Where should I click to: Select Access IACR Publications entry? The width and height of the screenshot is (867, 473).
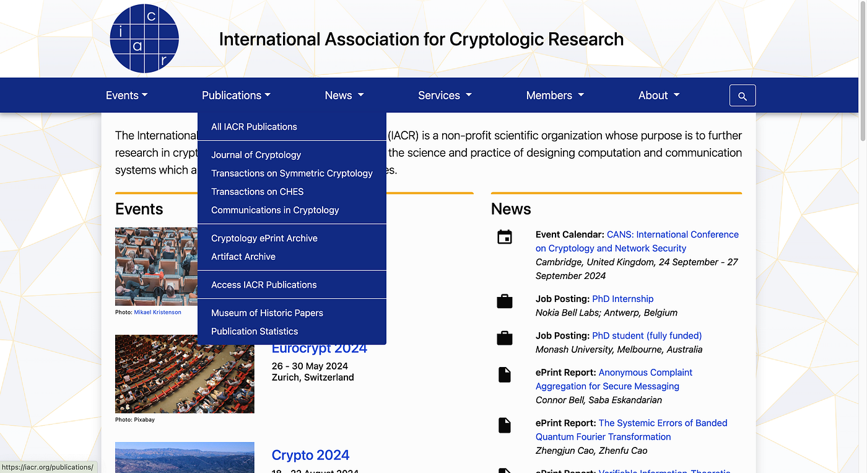click(292, 285)
